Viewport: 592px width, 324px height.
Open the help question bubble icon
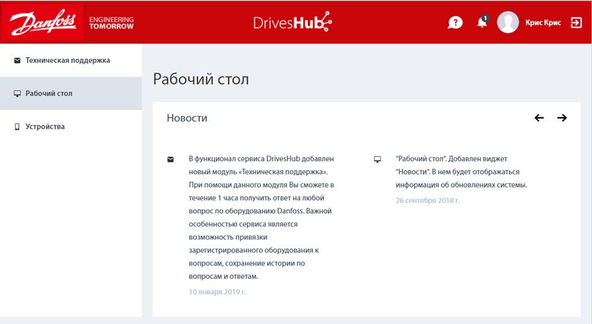tap(455, 23)
